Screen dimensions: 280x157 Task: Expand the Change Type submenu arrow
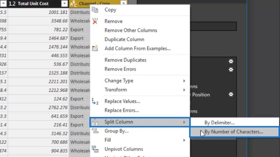[184, 81]
